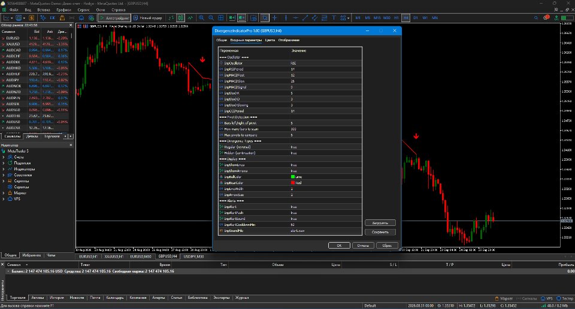Pick the InpBearColor Red swatch
The height and width of the screenshot is (309, 575).
(x=293, y=183)
